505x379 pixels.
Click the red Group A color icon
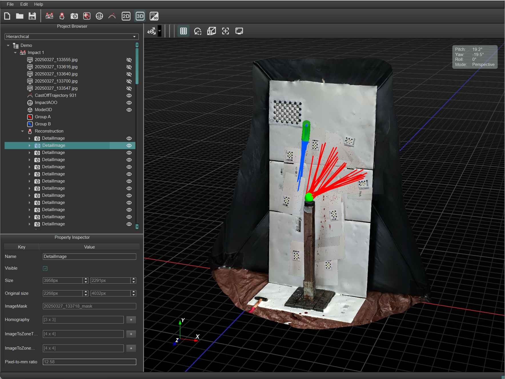click(30, 117)
